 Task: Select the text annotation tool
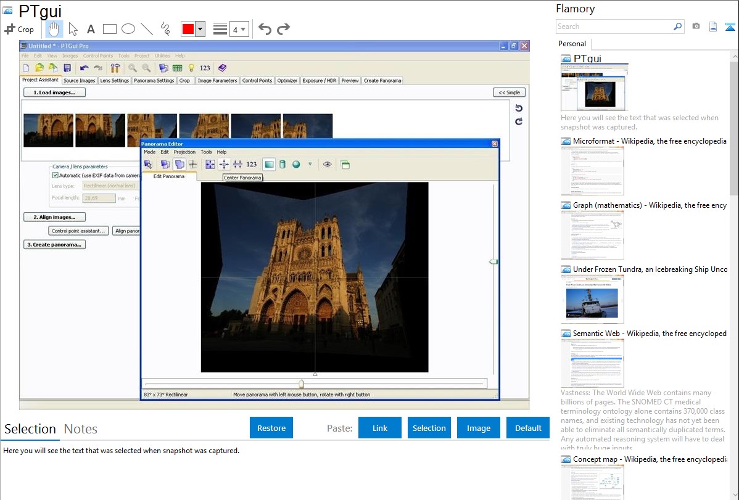coord(91,29)
